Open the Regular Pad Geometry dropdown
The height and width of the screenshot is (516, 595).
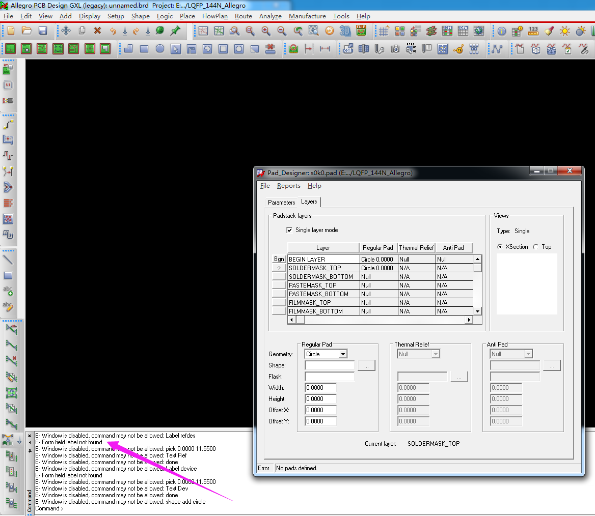343,354
